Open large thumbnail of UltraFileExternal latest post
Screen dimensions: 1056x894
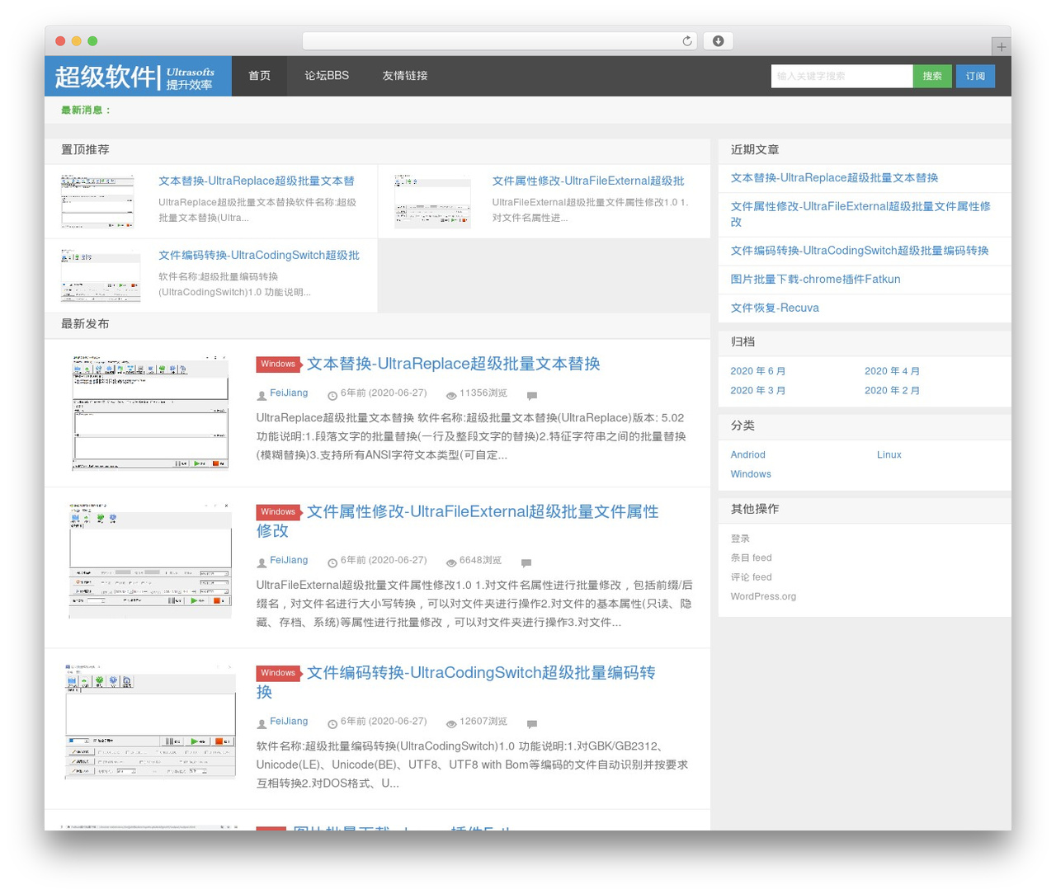pos(150,559)
